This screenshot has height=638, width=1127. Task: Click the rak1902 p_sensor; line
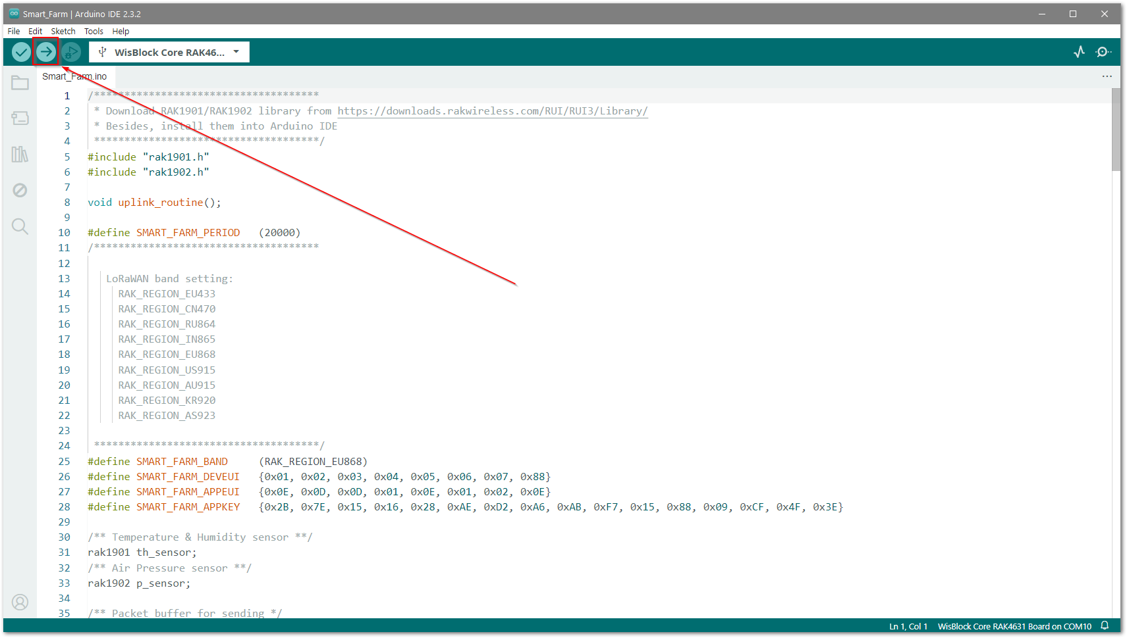(139, 583)
